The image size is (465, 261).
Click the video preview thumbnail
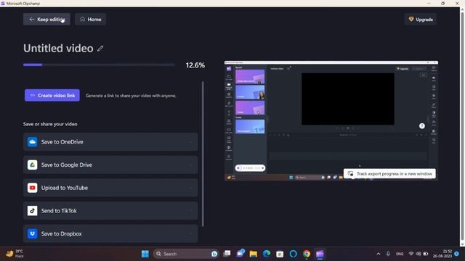click(x=331, y=121)
